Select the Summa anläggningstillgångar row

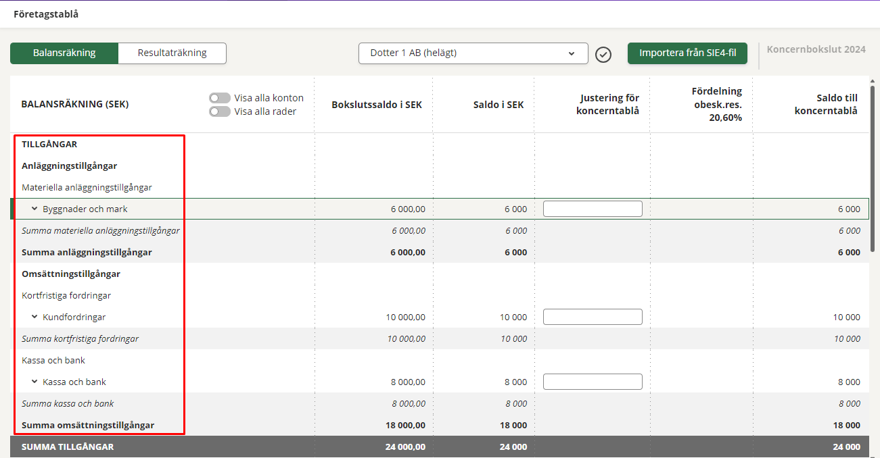point(87,252)
